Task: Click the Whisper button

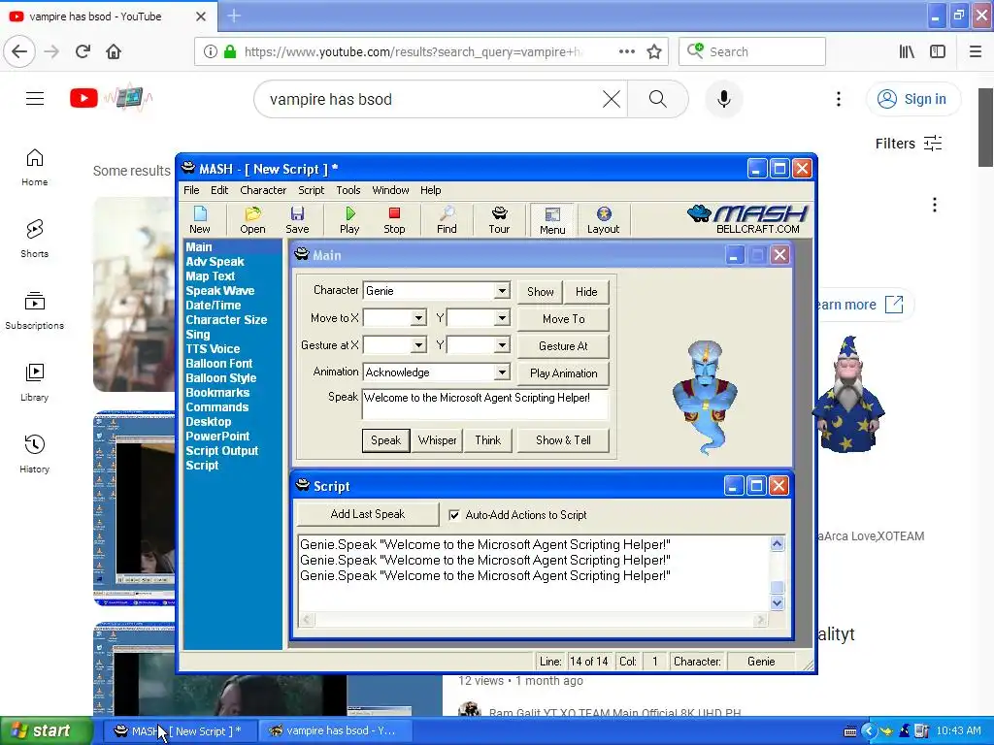Action: click(x=437, y=440)
